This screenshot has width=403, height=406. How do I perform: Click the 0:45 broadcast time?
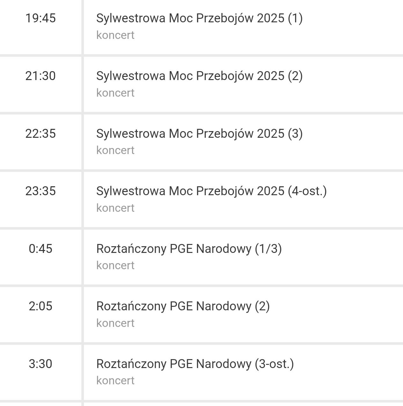[x=41, y=249]
